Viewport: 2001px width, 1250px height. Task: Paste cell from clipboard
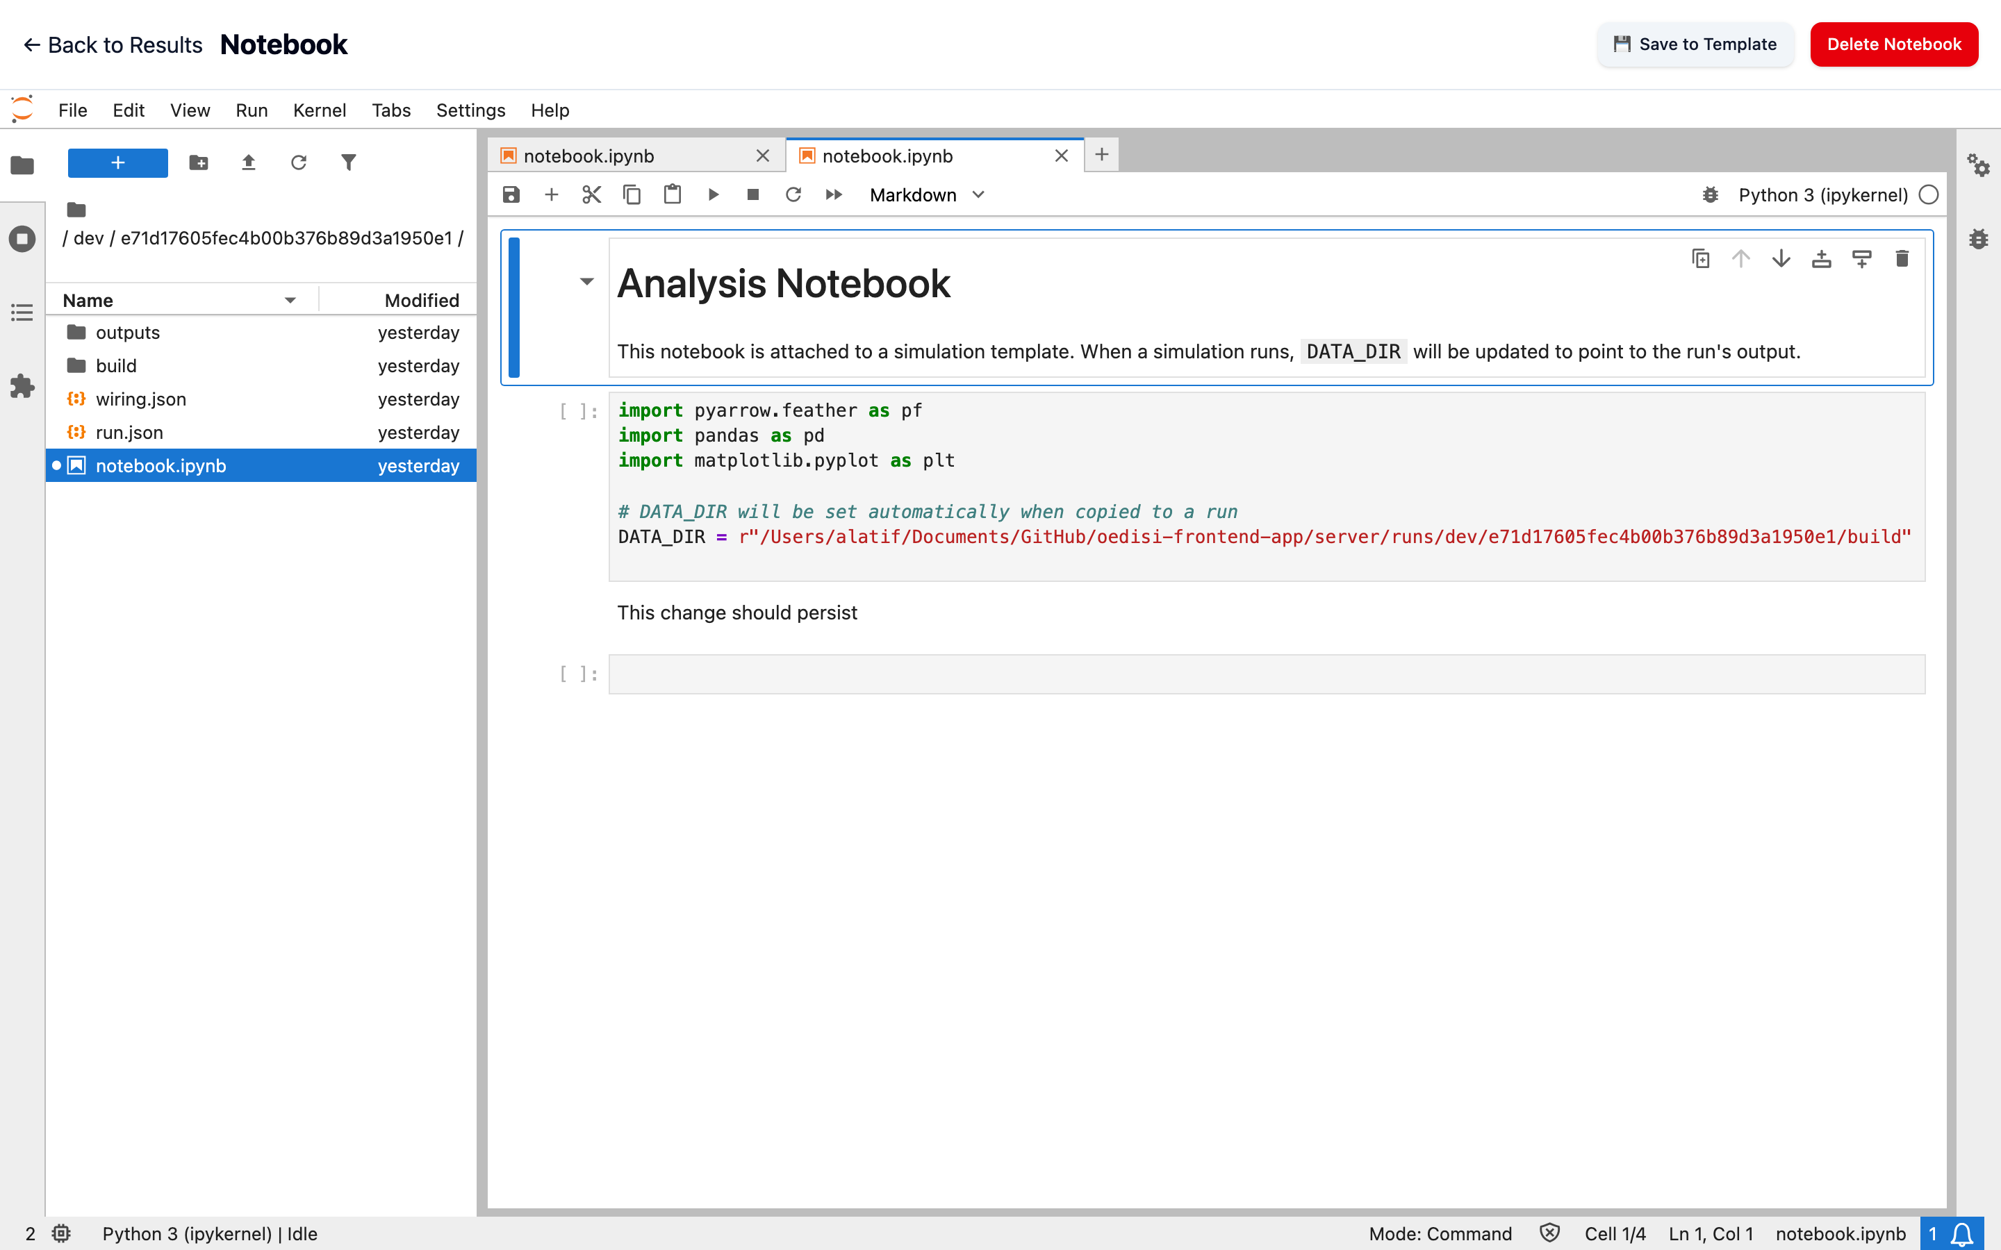(673, 195)
